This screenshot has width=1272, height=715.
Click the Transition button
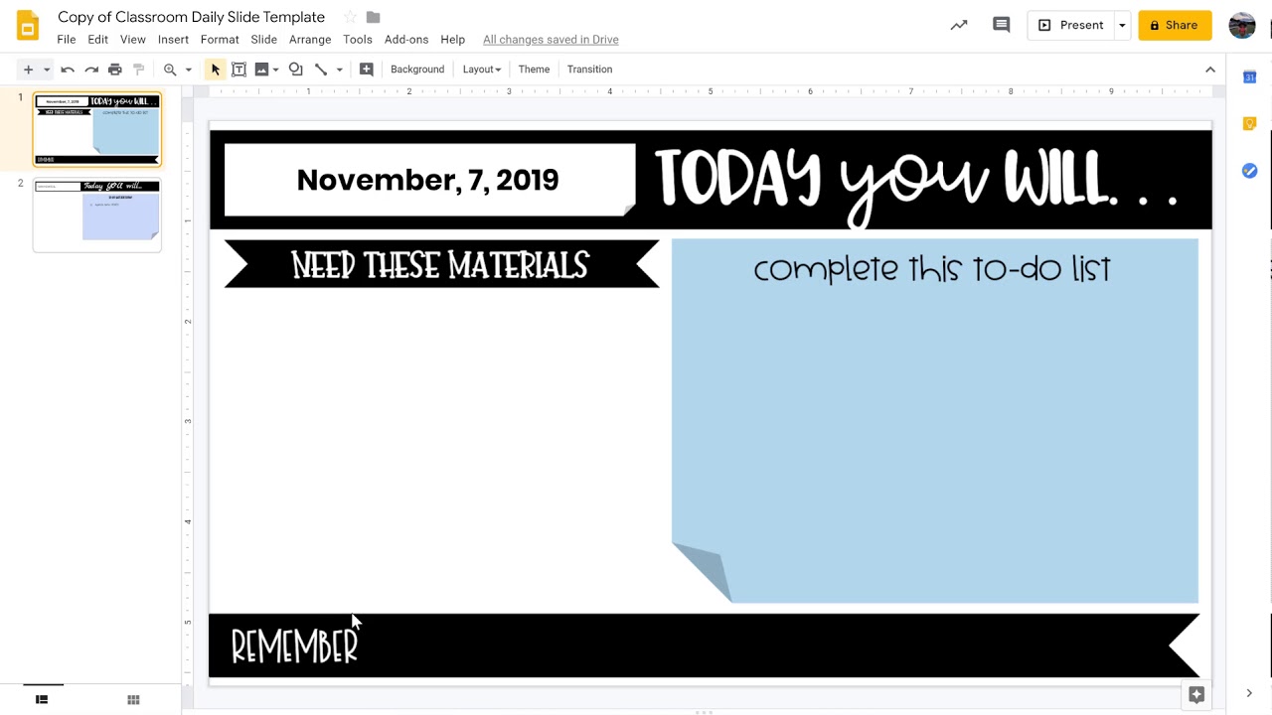point(589,70)
